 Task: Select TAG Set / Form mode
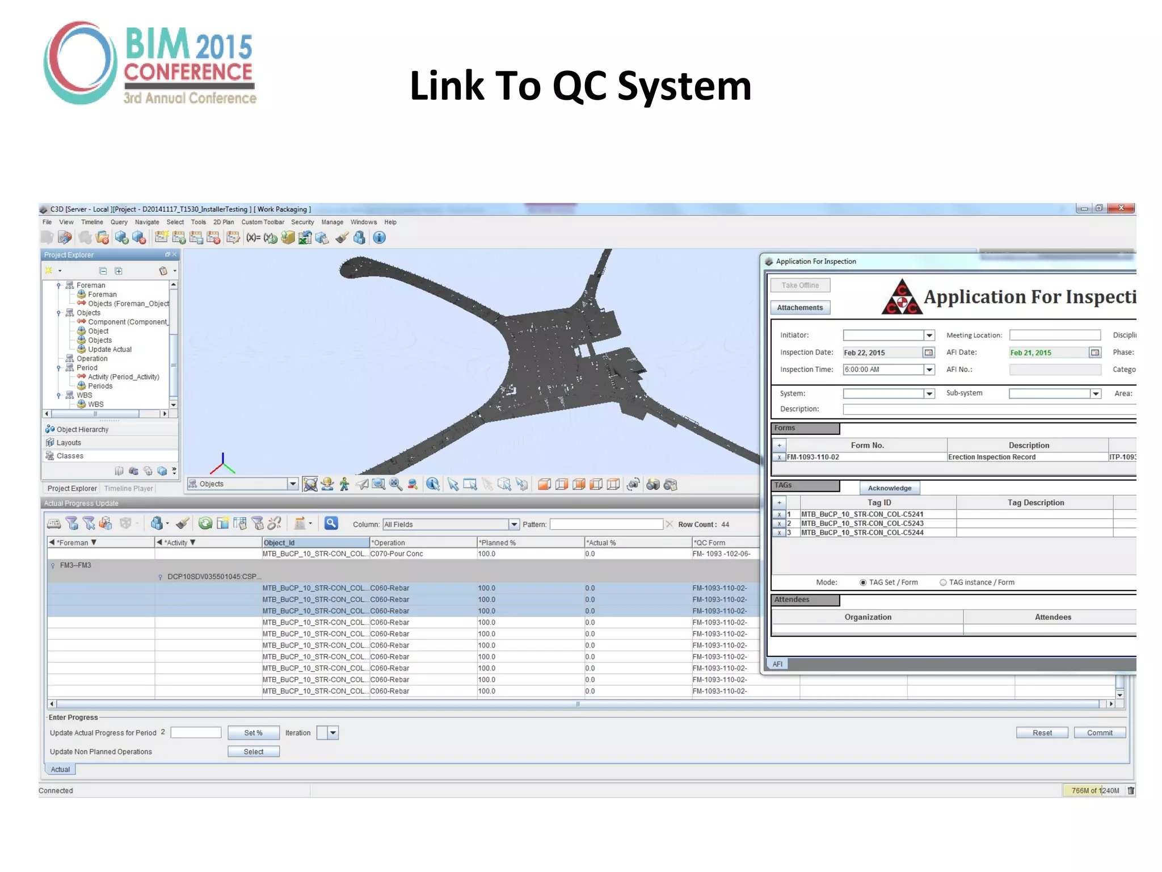point(863,582)
